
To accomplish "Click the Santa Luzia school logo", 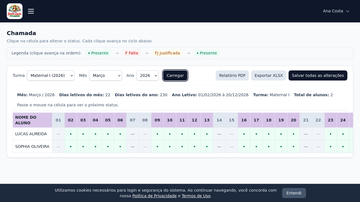I will (15, 11).
